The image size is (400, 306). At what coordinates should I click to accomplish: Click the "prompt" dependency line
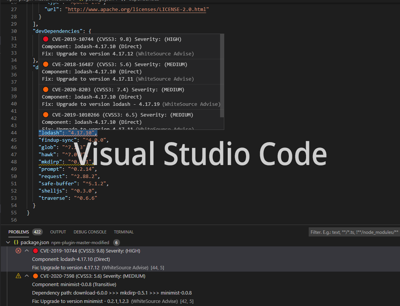(x=68, y=169)
